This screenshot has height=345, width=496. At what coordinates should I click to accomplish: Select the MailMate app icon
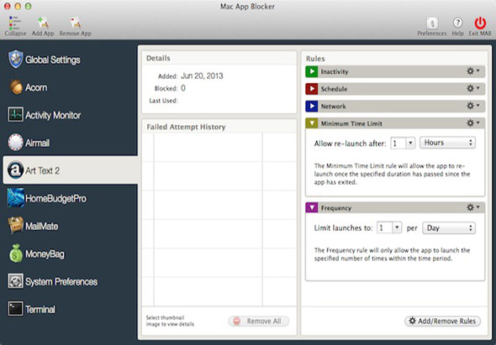[15, 225]
